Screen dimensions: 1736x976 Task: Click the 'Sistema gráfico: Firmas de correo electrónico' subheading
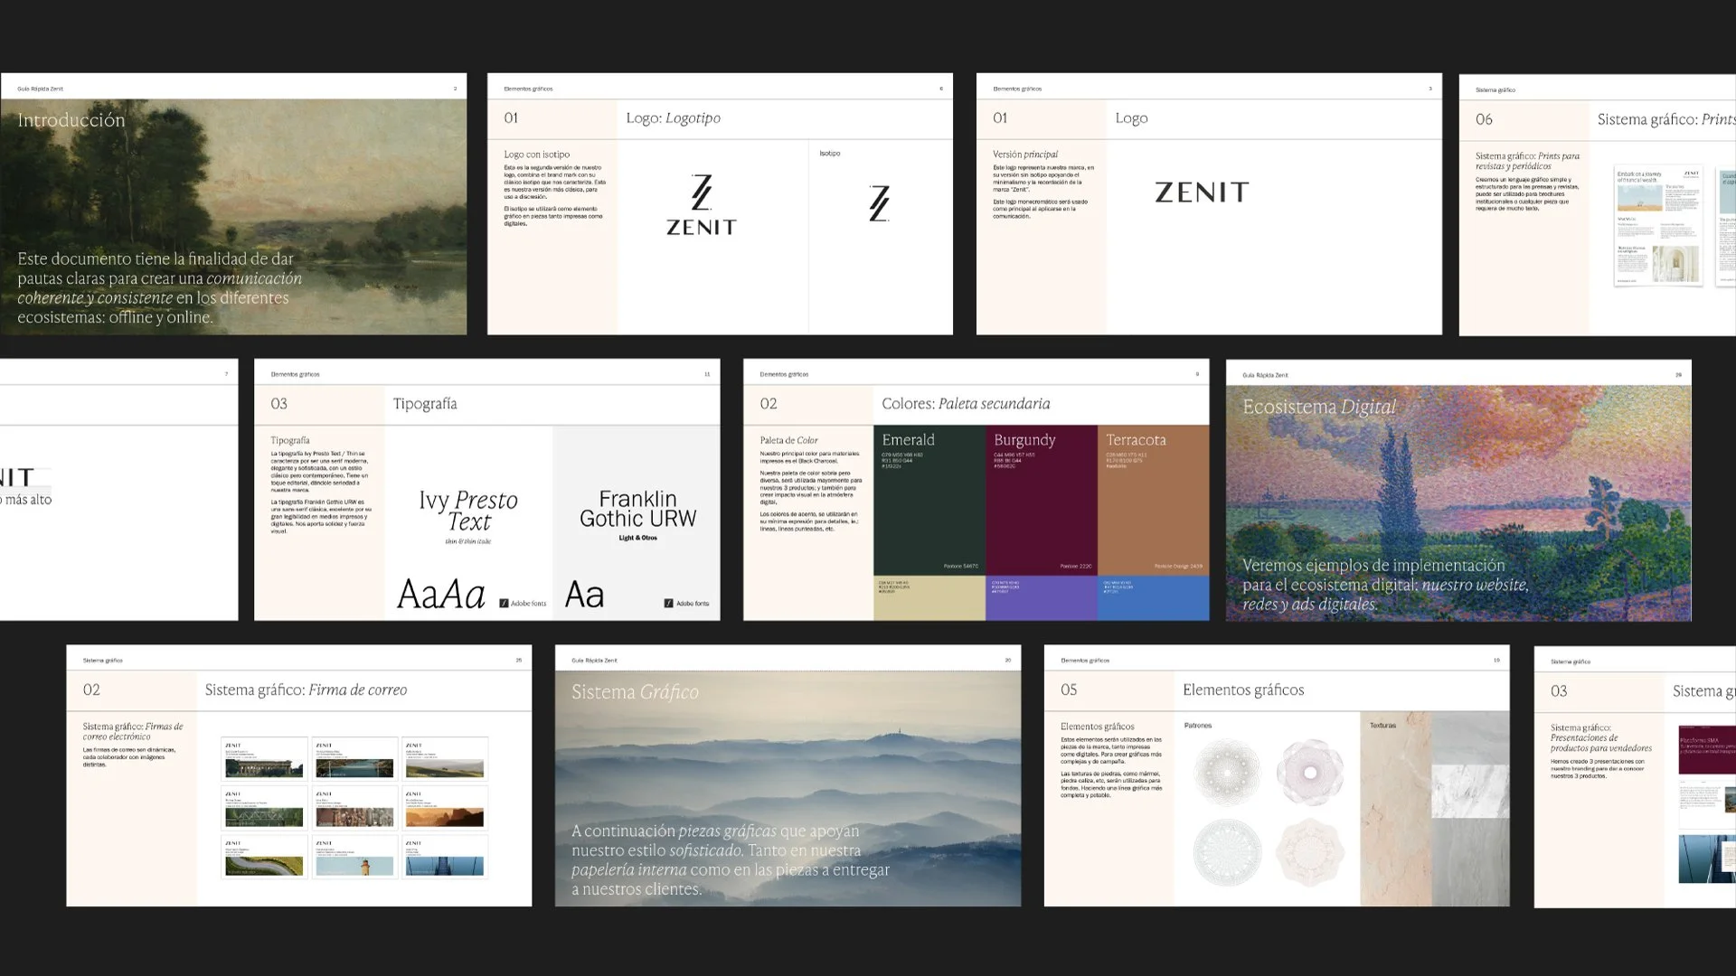(x=133, y=731)
